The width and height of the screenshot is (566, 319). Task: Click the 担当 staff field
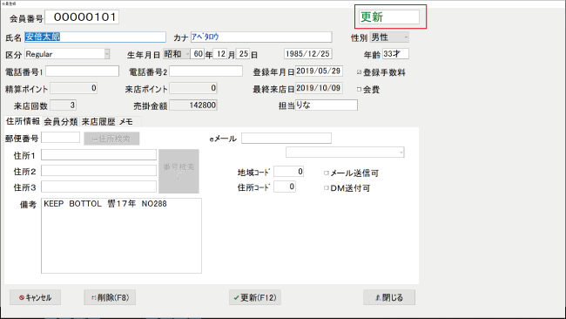(327, 105)
